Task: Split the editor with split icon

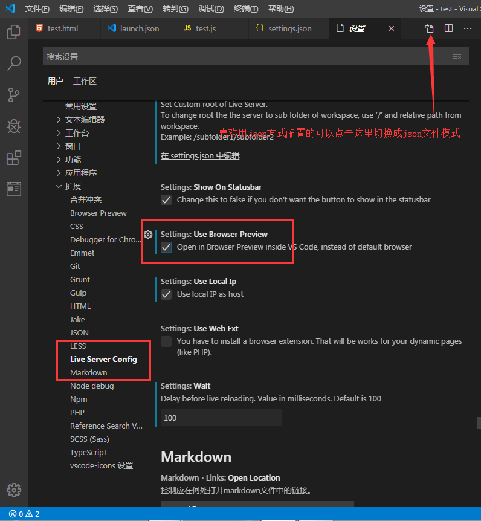Action: [448, 28]
